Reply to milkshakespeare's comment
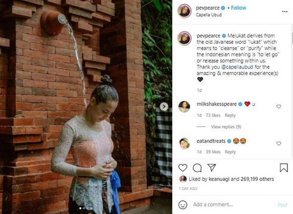Screen dimensions: 293x214 (x=230, y=116)
